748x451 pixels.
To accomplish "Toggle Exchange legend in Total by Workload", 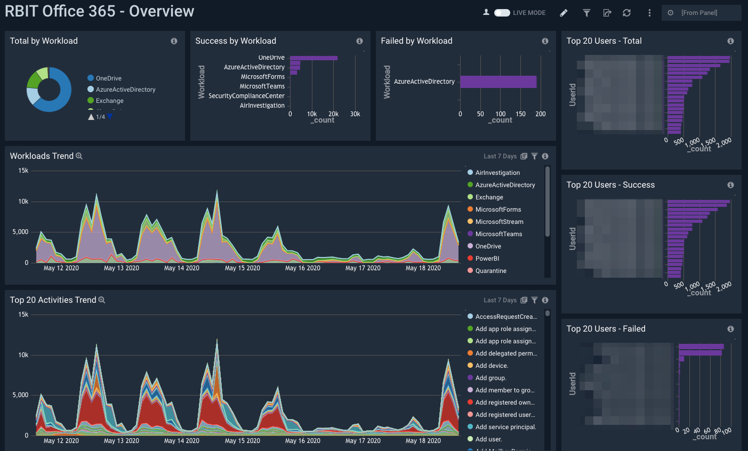I will tap(106, 101).
